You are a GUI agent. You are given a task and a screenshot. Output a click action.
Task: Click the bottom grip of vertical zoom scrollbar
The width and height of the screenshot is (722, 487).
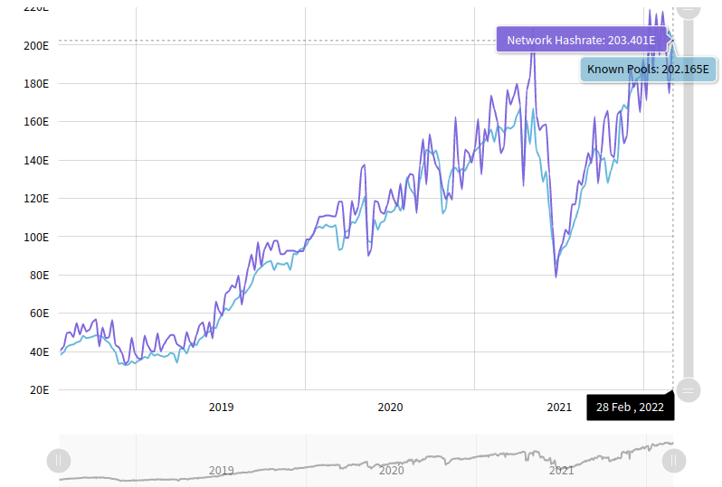689,390
